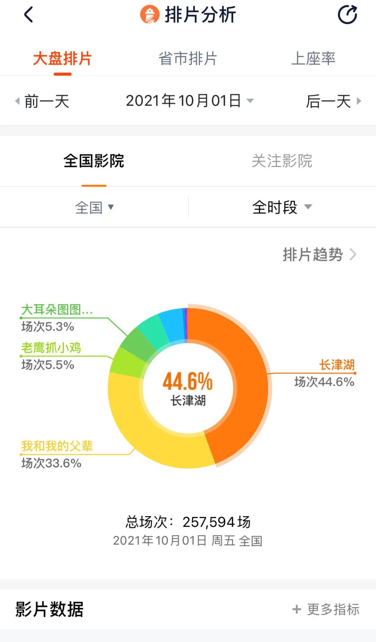Expand the 全时段 time period dropdown
Screen dimensions: 376x642
[282, 207]
